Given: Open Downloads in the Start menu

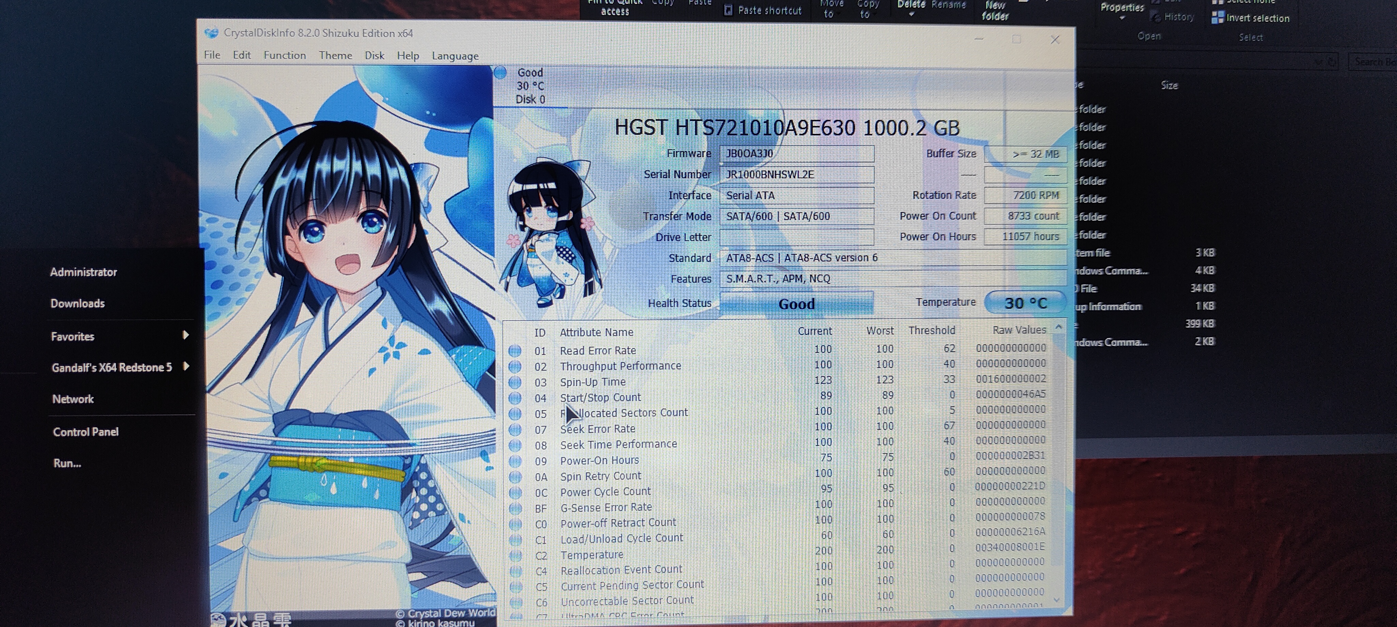Looking at the screenshot, I should pyautogui.click(x=77, y=303).
